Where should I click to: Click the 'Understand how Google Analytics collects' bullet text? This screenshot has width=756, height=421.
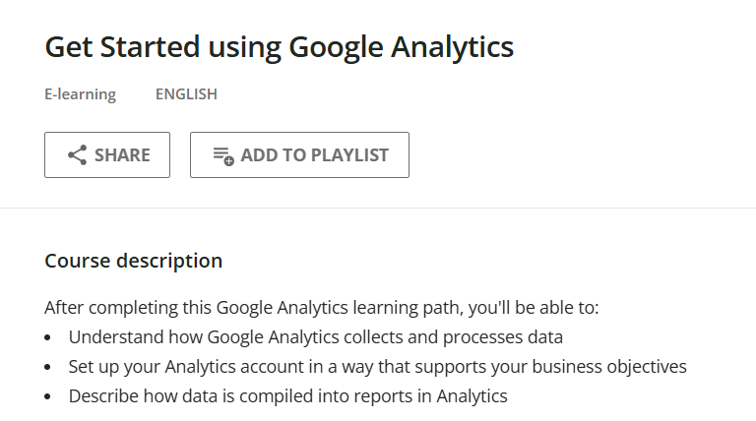(x=315, y=337)
